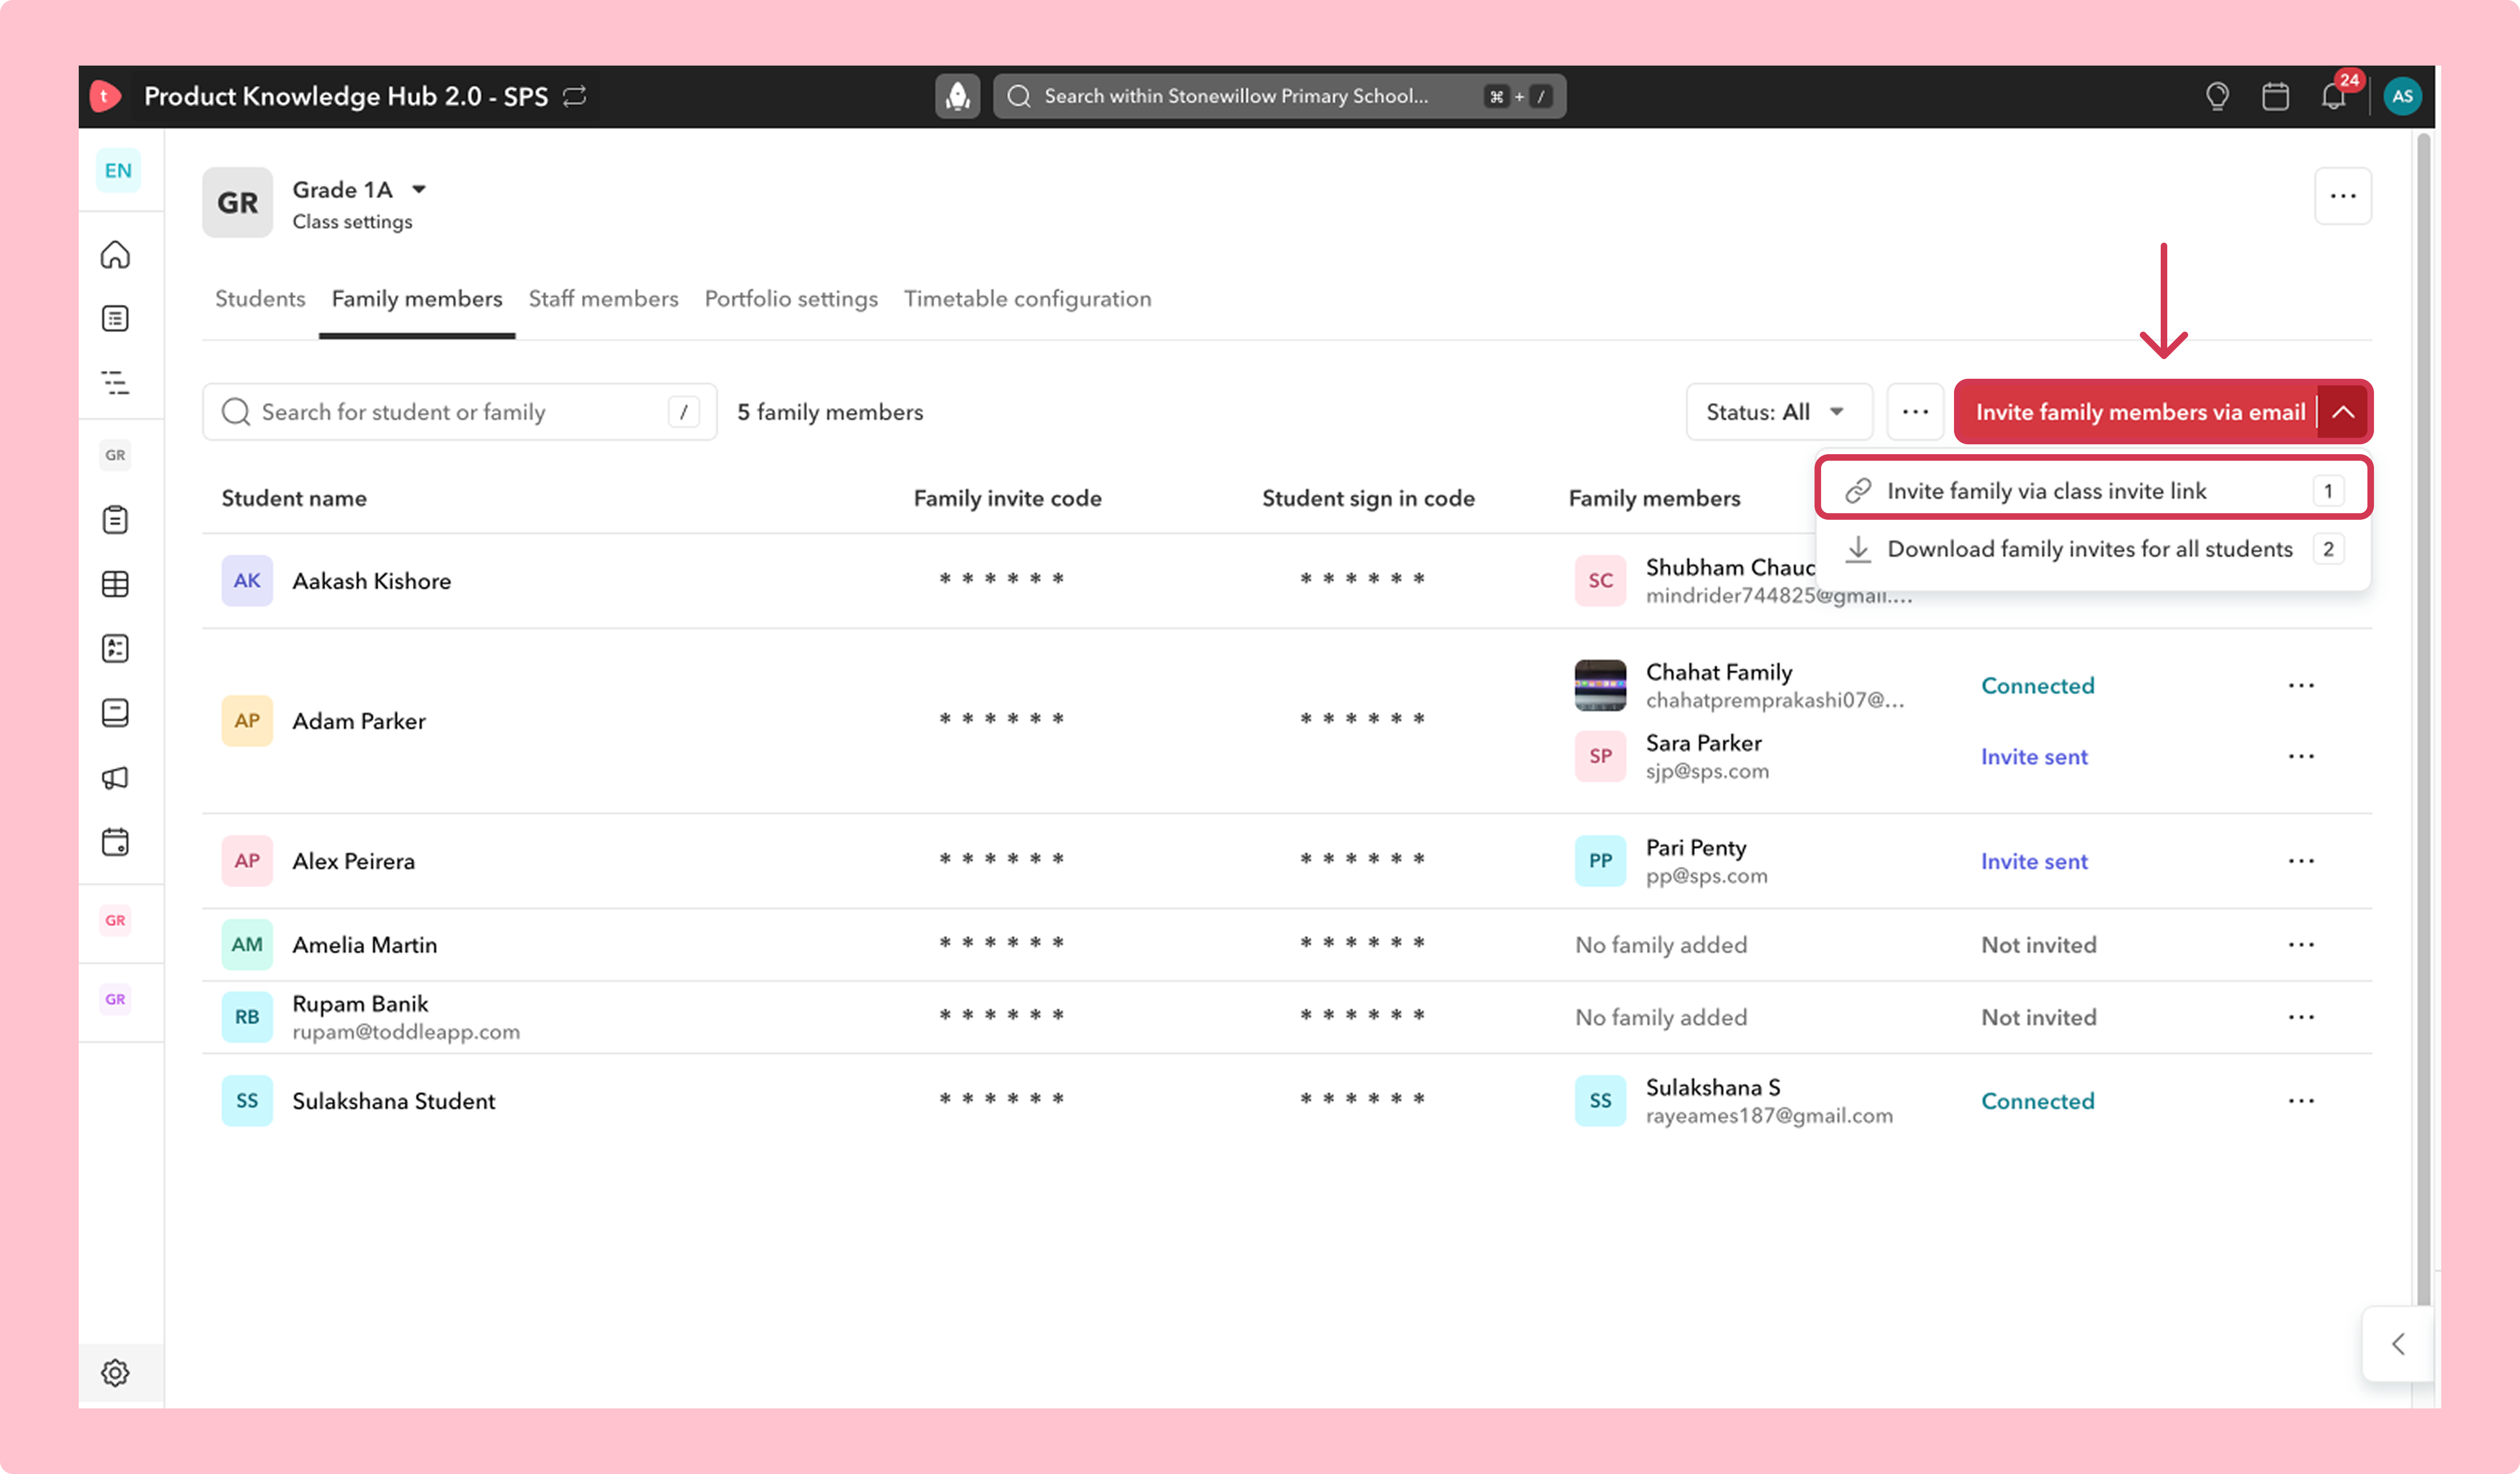Switch to the Staff members tab
Viewport: 2520px width, 1474px height.
(603, 299)
